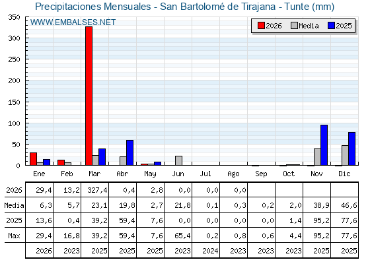Click the Nov month axis label
The image size is (370, 264).
(x=316, y=174)
